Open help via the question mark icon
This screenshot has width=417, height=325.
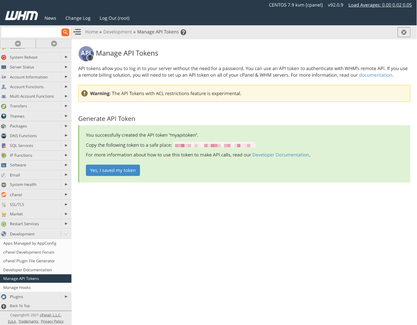click(x=183, y=32)
